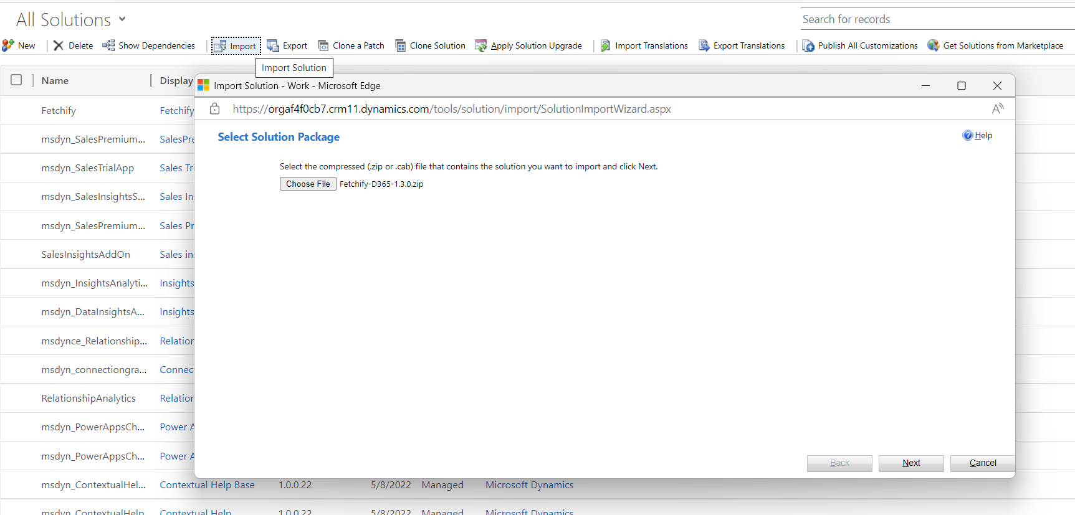Minimize the Import Solution window
Screen dimensions: 1075x515
click(925, 85)
